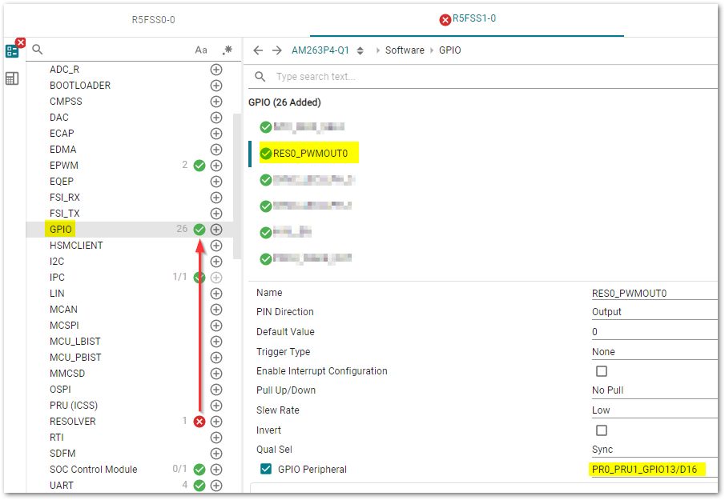Viewport: 725px width, 500px height.
Task: Open the Pull Up/Down dropdown
Action: tap(655, 390)
